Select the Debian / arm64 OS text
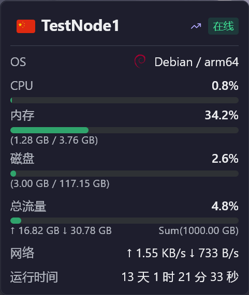 197,62
